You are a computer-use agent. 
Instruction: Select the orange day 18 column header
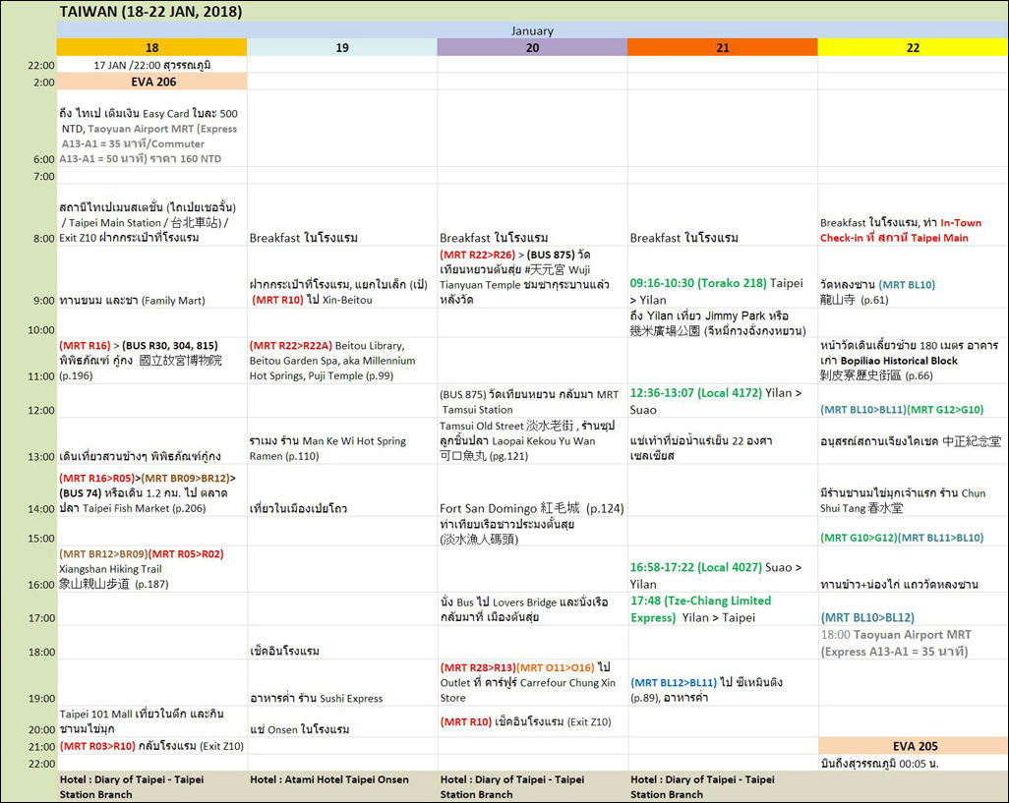pyautogui.click(x=151, y=47)
